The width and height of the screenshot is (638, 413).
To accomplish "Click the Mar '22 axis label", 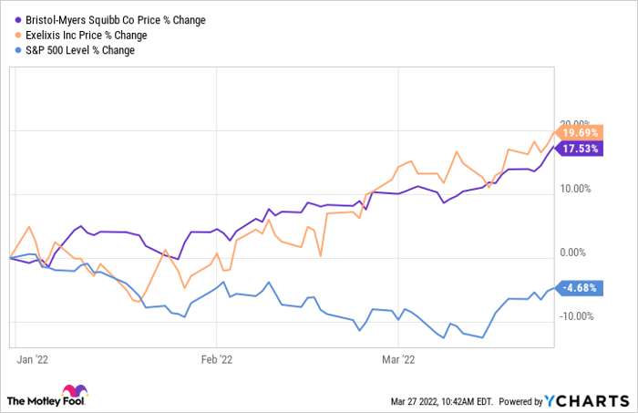I will pos(399,360).
